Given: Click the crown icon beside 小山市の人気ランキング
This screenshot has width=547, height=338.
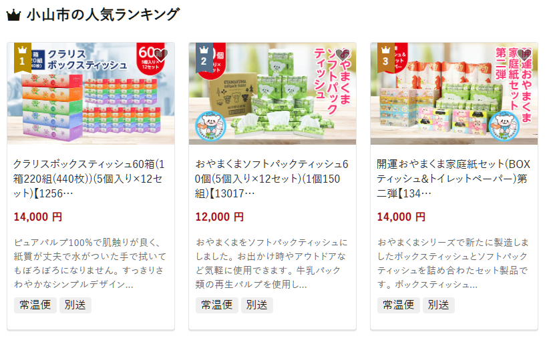Looking at the screenshot, I should coord(14,15).
